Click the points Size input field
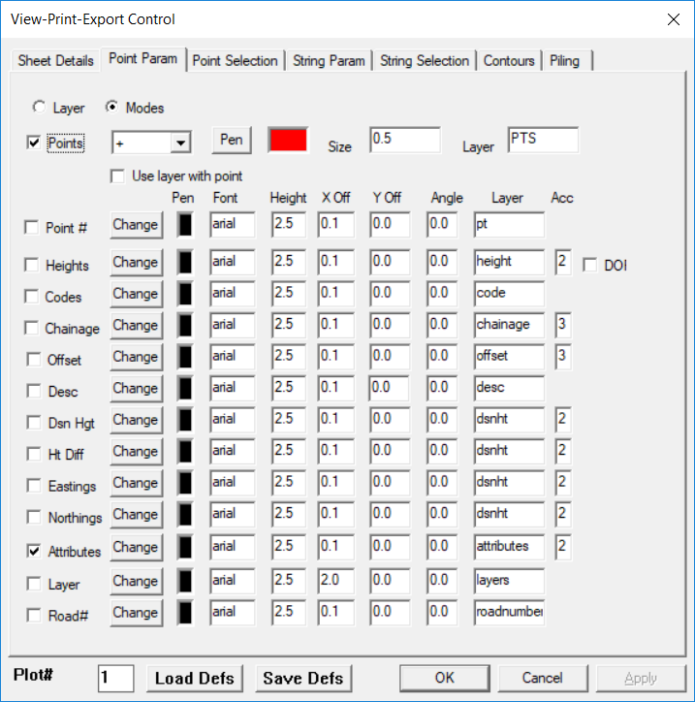Viewport: 695px width, 702px height. [404, 140]
